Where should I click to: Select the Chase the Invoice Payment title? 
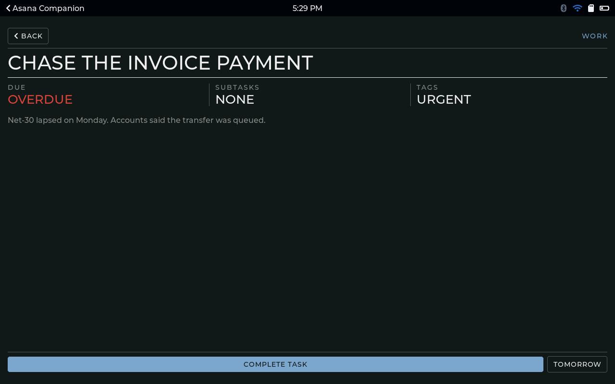(160, 63)
